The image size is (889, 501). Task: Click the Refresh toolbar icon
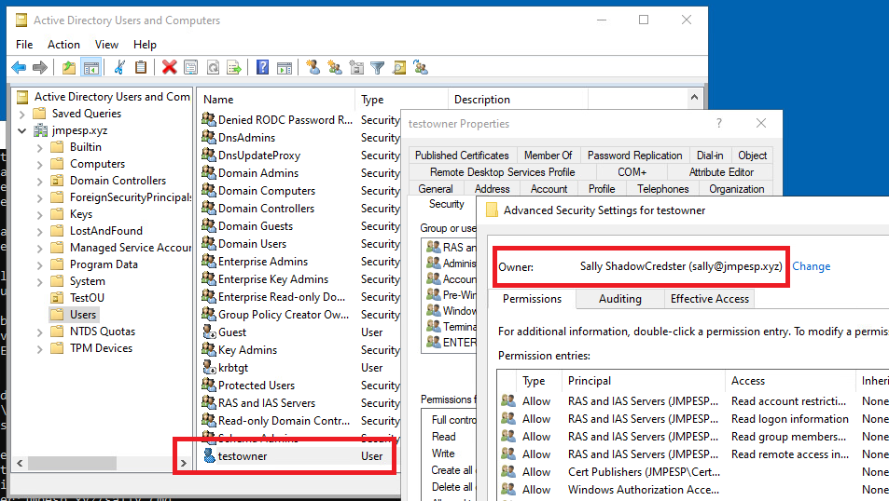[x=213, y=68]
